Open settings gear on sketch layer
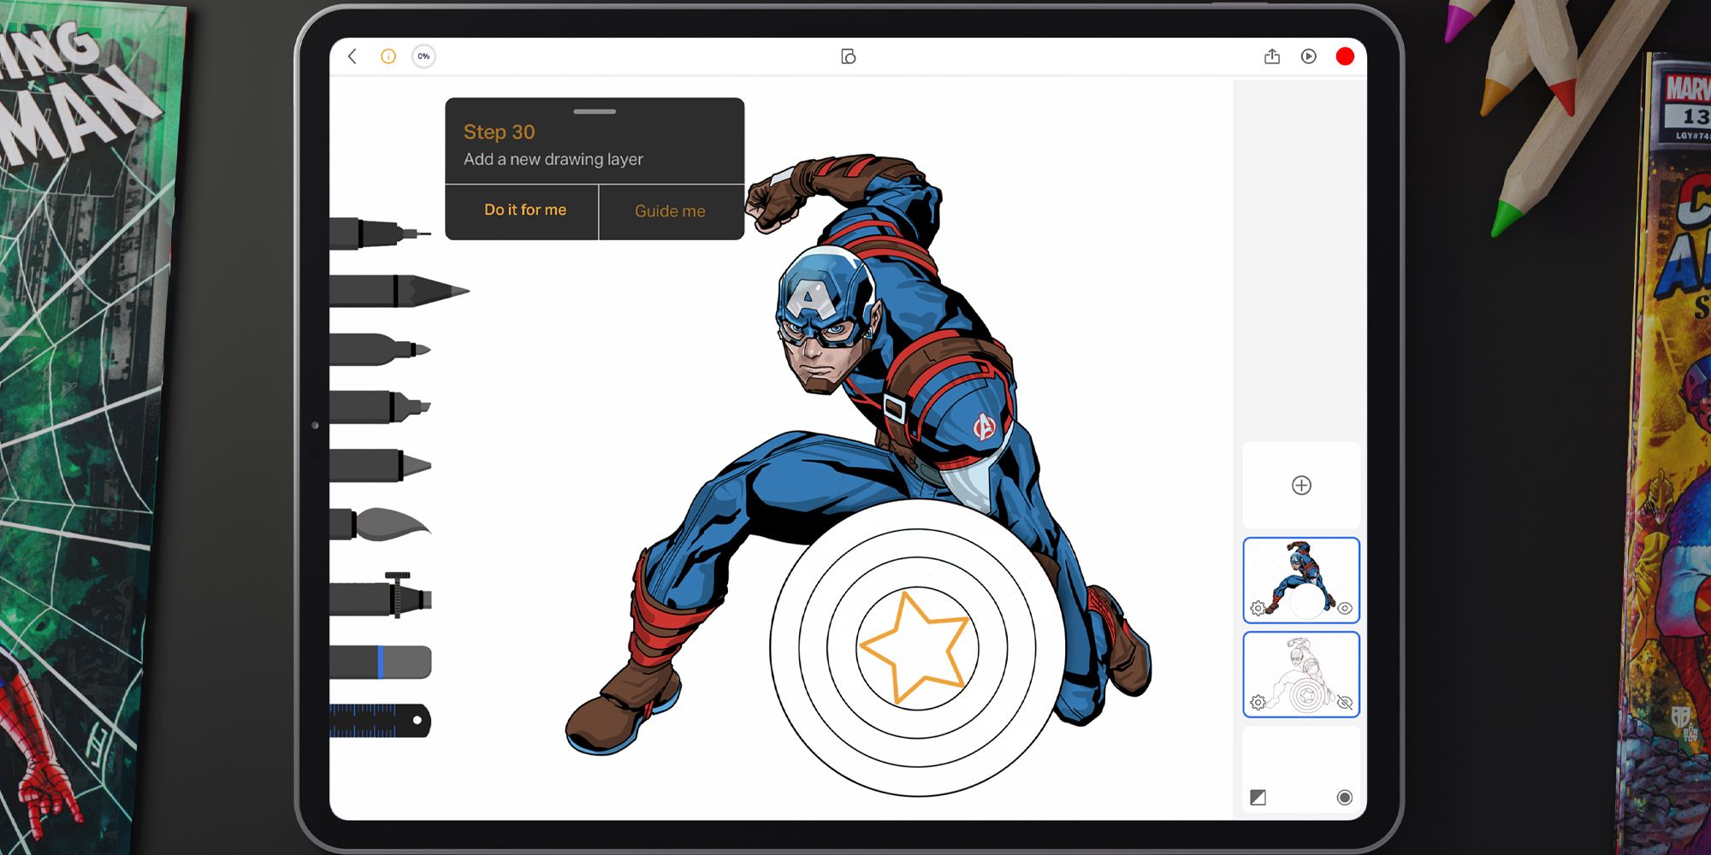 1258,703
